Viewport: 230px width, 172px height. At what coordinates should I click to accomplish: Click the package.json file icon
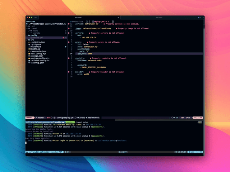(29, 56)
